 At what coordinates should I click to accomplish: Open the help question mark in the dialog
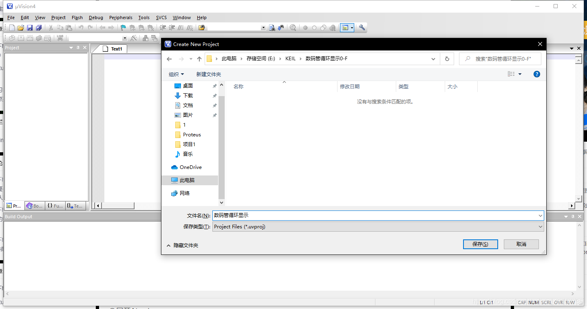click(537, 74)
